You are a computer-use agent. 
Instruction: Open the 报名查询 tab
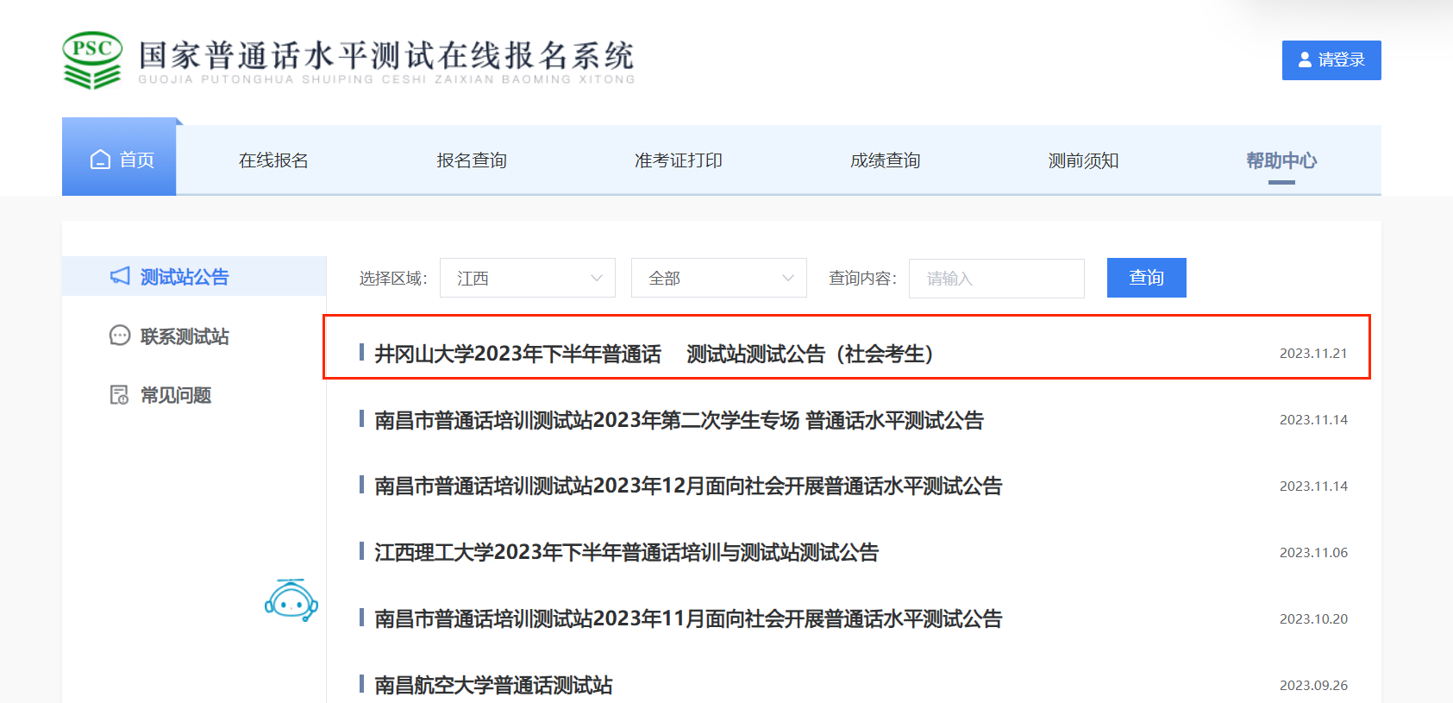click(x=472, y=160)
